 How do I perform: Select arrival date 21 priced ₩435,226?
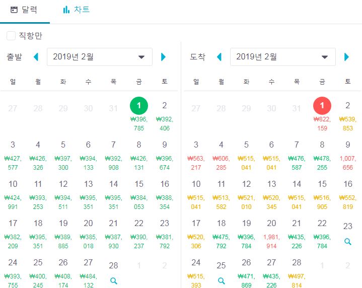(297, 235)
